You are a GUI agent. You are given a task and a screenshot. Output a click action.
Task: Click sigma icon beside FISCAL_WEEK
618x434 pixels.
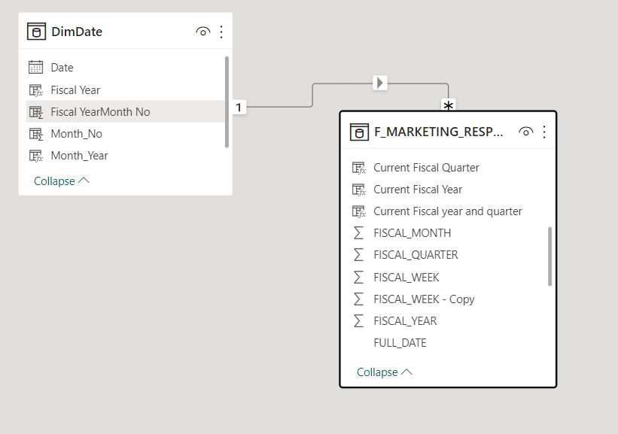358,278
